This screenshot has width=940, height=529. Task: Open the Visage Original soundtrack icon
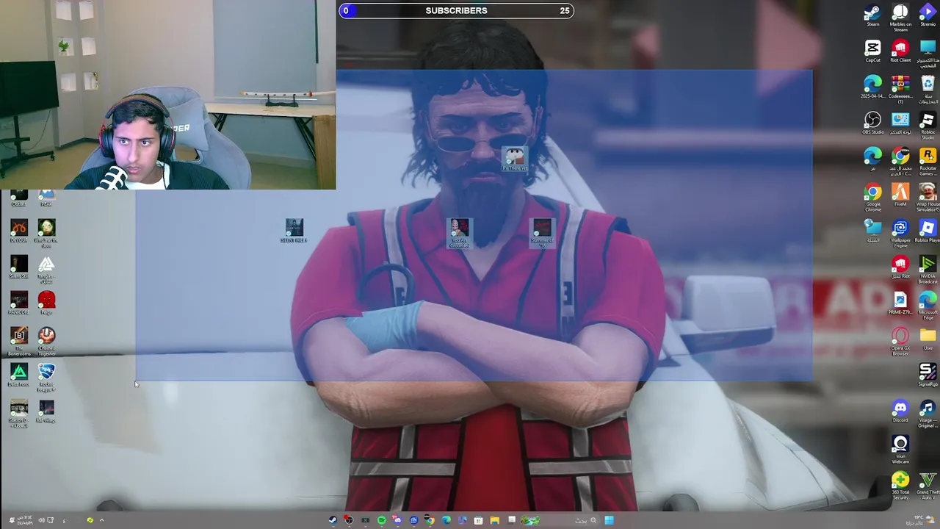[928, 414]
